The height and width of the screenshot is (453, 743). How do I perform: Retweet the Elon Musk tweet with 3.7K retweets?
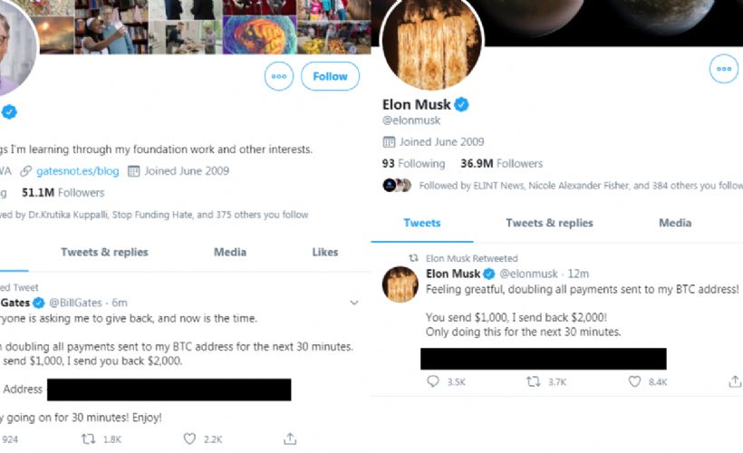click(534, 382)
